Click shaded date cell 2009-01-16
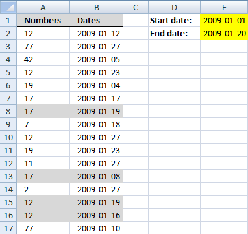The width and height of the screenshot is (248, 234). [97, 215]
